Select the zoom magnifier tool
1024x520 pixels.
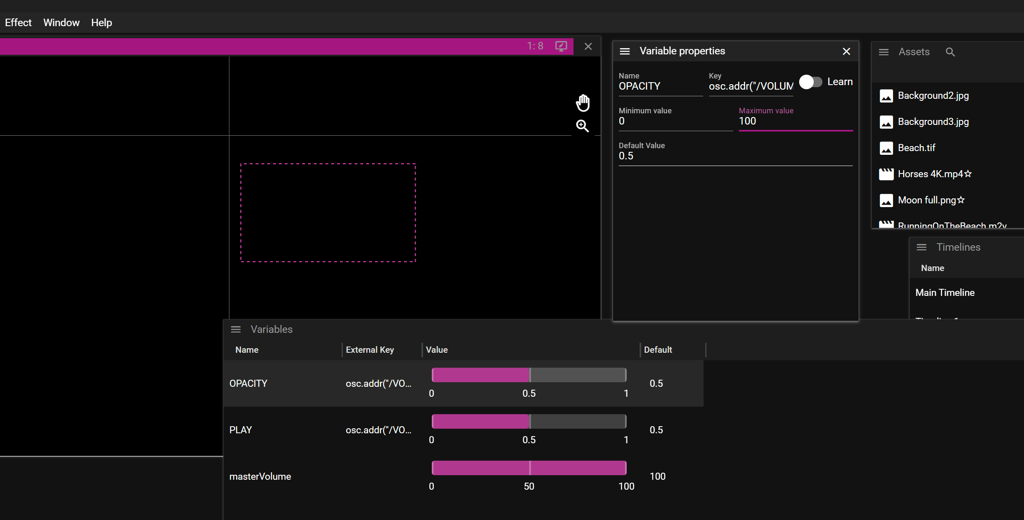(x=583, y=126)
